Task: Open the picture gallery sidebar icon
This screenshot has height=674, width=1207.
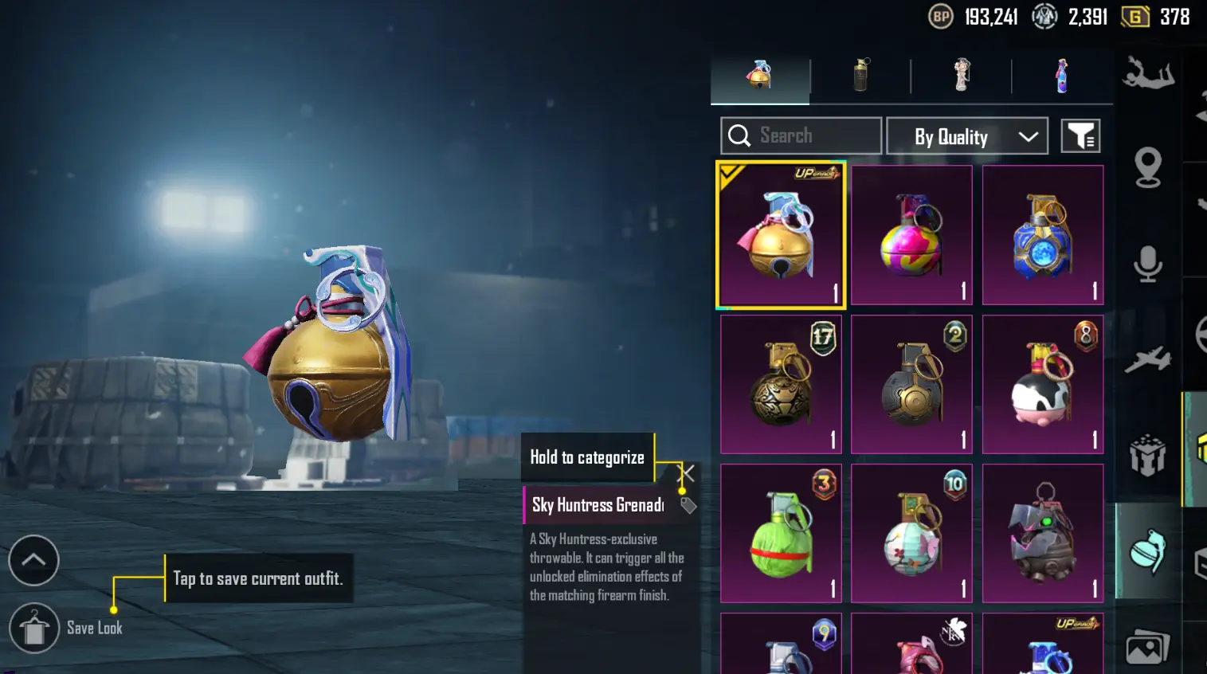Action: [x=1147, y=647]
